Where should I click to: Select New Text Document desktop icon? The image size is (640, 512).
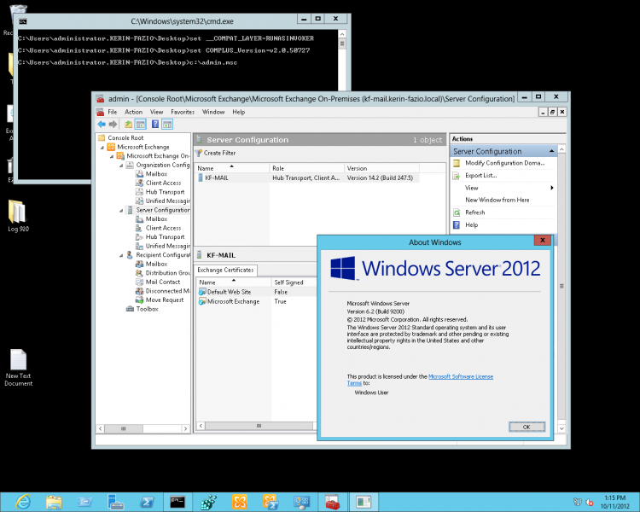[19, 368]
